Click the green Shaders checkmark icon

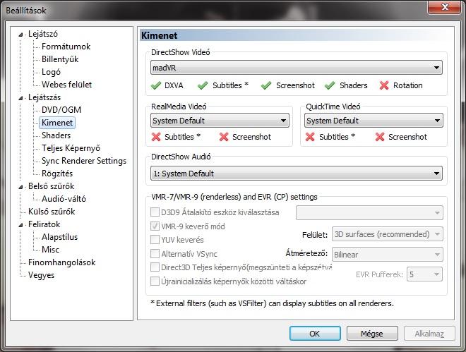coord(330,85)
